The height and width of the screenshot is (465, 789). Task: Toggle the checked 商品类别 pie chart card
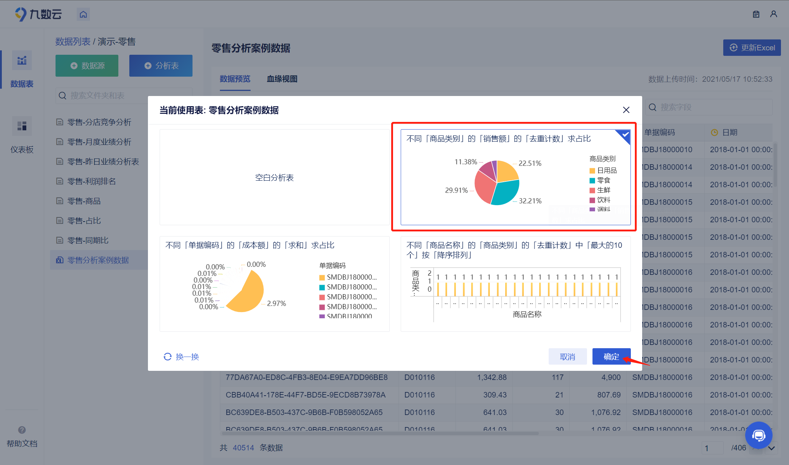tap(515, 177)
